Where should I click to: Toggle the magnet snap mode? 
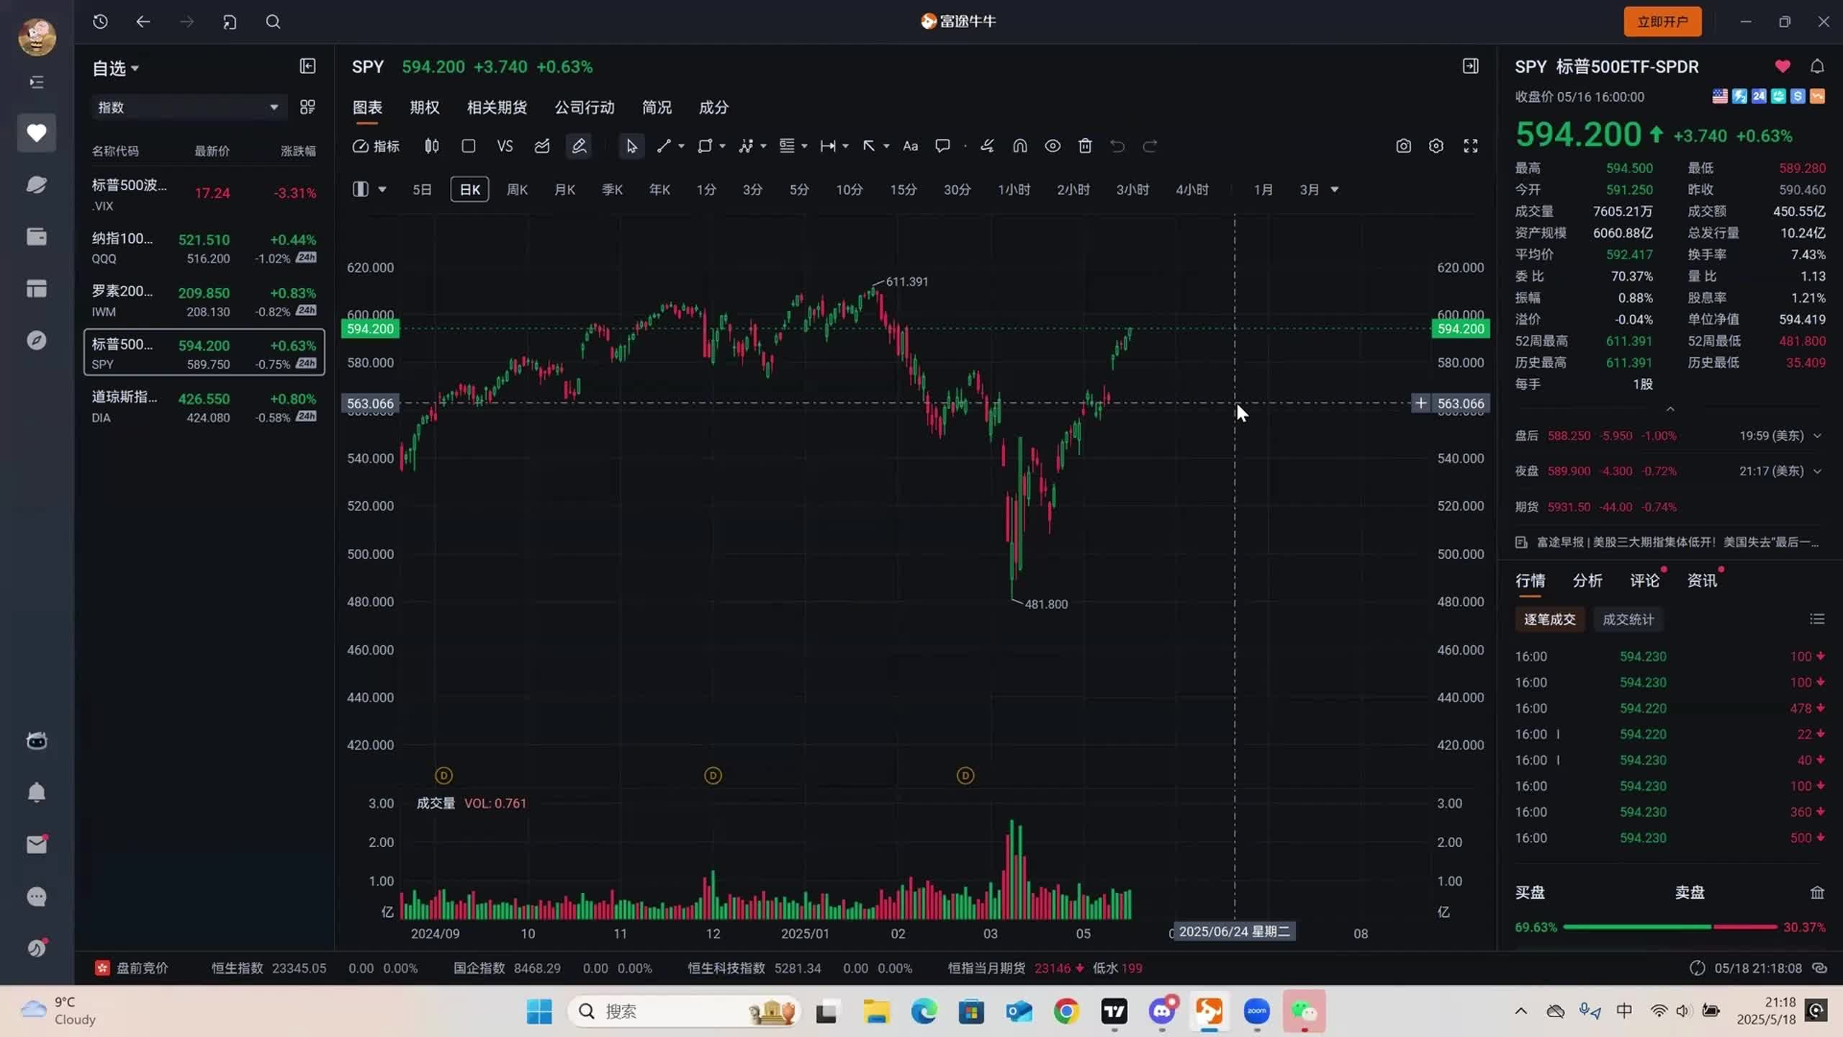point(1020,146)
